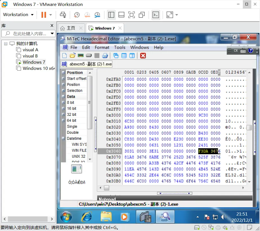Toggle VMware full screen mode button
Viewport: 260px width, 231px height.
click(x=131, y=15)
